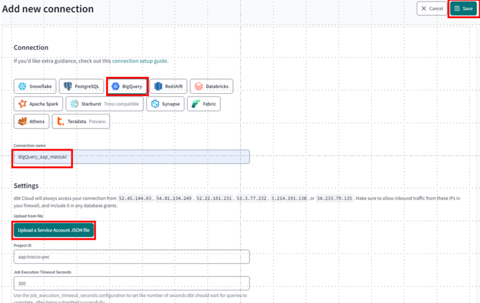Save the new connection
The image size is (480, 303).
pyautogui.click(x=463, y=9)
